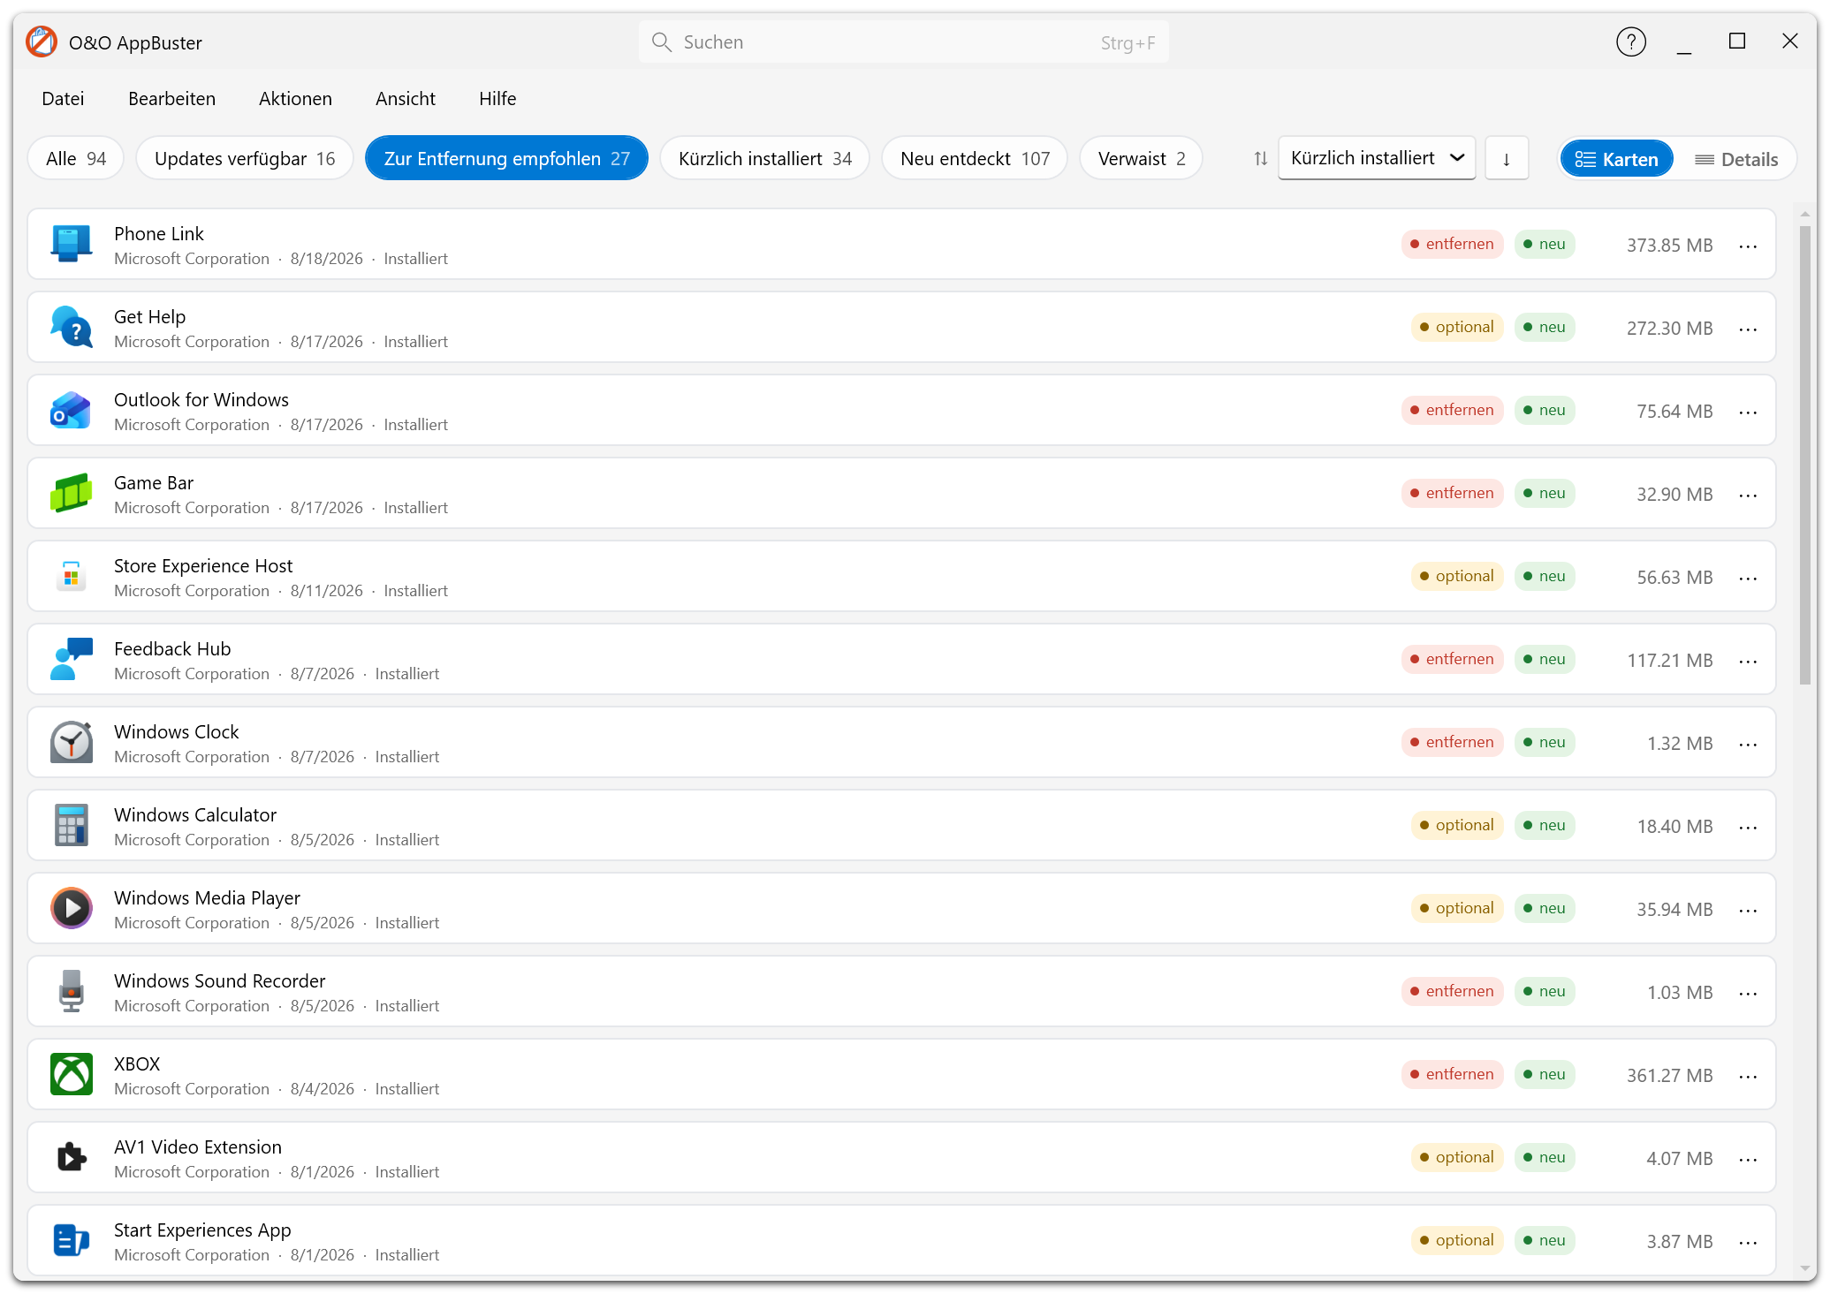The width and height of the screenshot is (1830, 1294).
Task: Click the Feedback Hub app icon
Action: [x=72, y=659]
